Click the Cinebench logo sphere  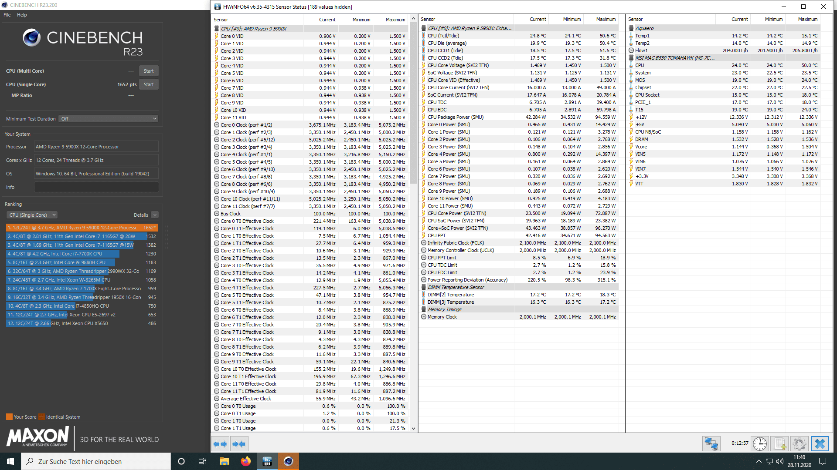[31, 38]
